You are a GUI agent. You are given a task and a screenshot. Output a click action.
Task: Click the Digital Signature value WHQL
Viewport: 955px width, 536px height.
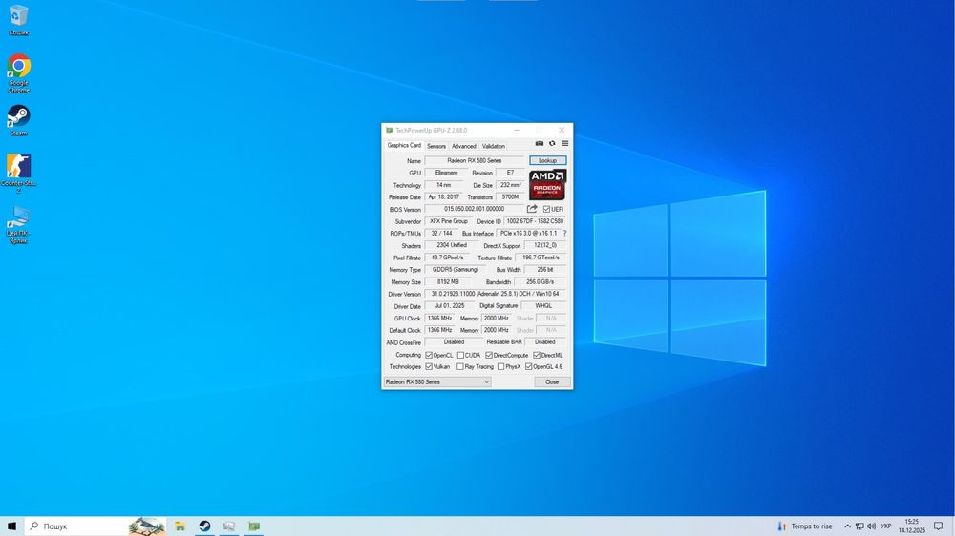point(544,306)
